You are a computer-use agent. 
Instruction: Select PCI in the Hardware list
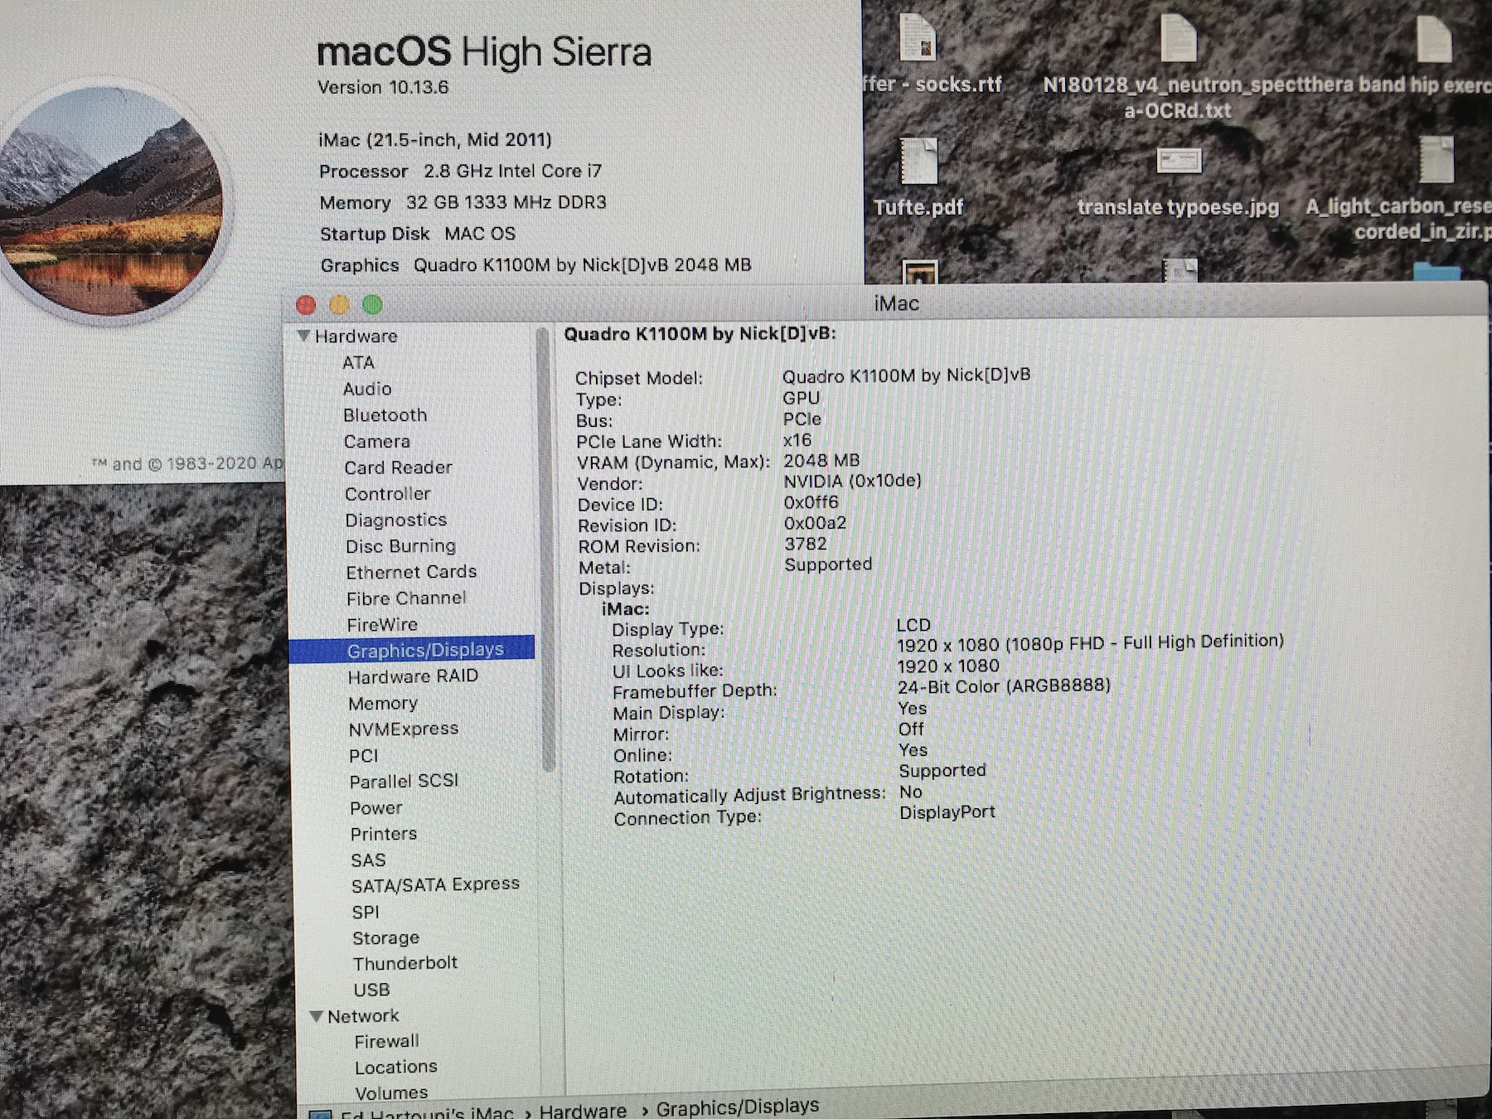point(364,756)
